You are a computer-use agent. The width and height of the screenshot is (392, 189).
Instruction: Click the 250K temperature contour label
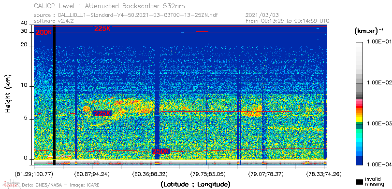click(x=161, y=151)
